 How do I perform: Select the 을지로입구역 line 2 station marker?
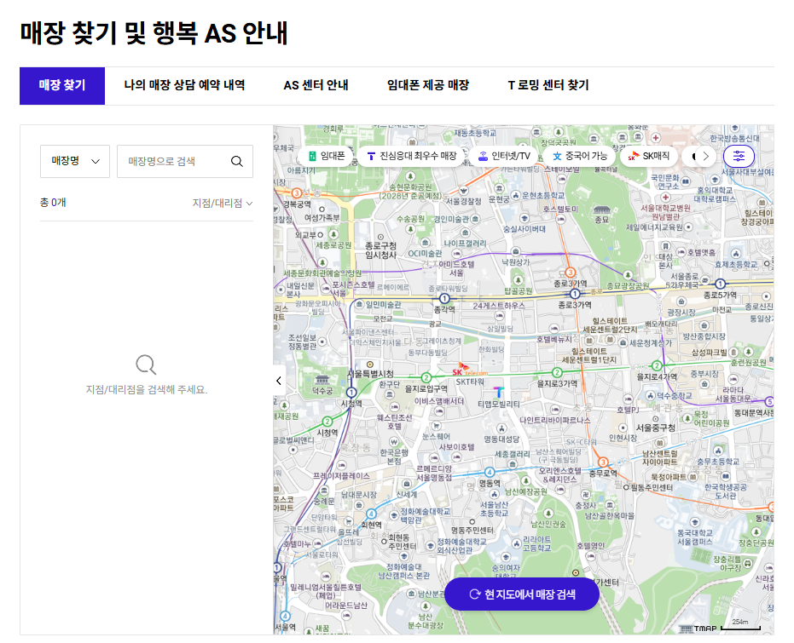tap(426, 377)
